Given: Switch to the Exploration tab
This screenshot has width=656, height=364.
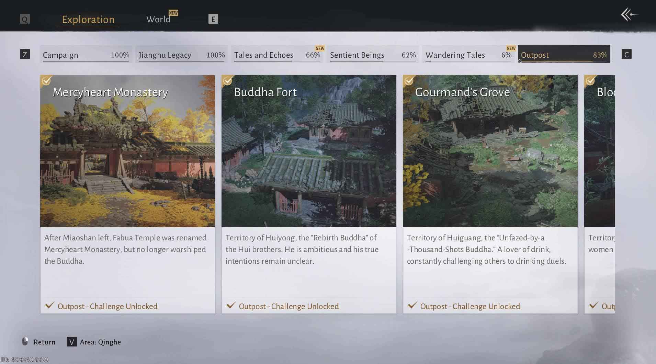Looking at the screenshot, I should [88, 20].
